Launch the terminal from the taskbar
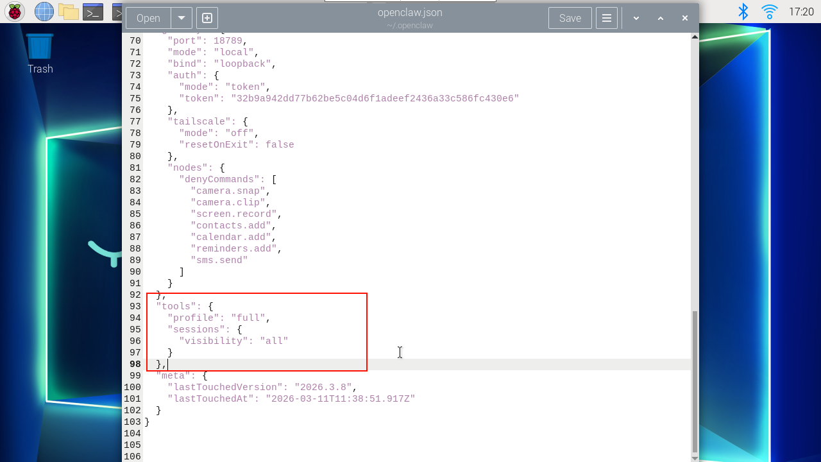Screen dimensions: 821x462 click(x=93, y=11)
